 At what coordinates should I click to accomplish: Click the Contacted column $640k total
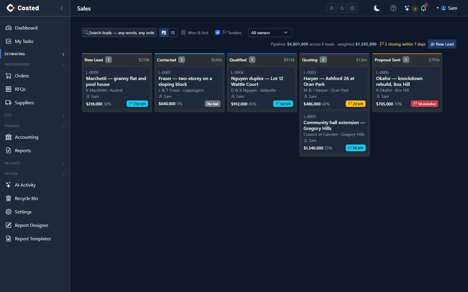(217, 60)
